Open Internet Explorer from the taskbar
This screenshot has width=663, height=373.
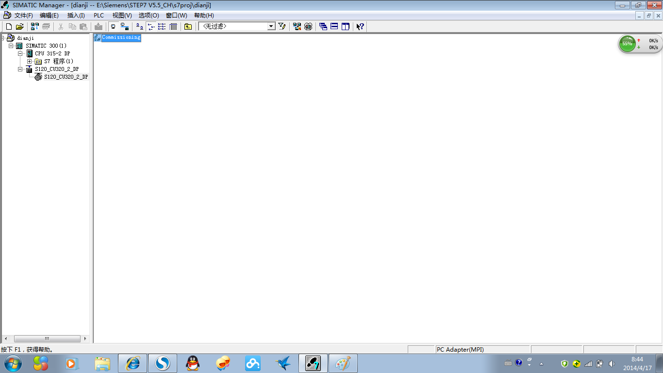pyautogui.click(x=132, y=363)
